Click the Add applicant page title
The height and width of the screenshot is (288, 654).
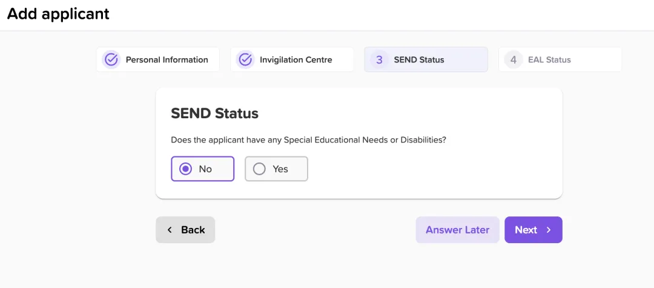click(x=58, y=14)
